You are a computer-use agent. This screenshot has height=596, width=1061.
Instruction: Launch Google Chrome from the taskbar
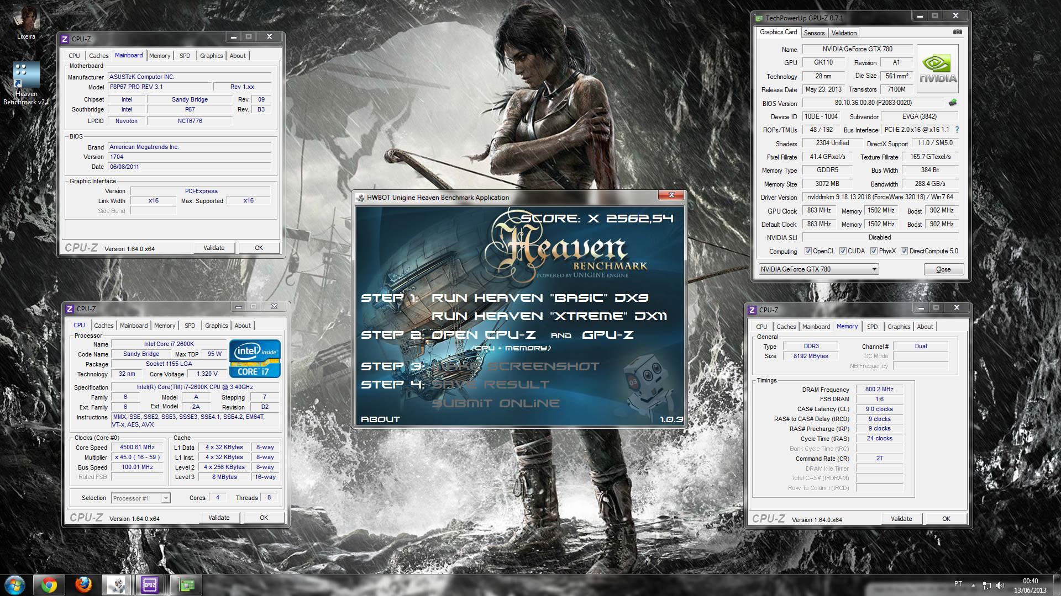pyautogui.click(x=49, y=585)
